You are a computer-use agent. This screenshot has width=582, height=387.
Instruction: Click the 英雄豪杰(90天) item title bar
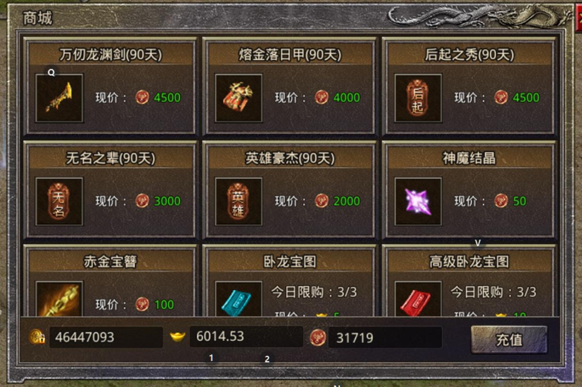[x=290, y=158]
